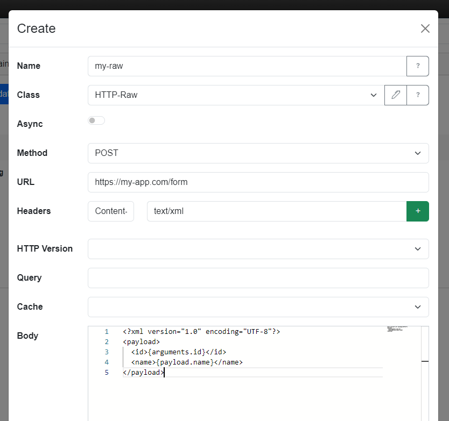Click the text/xml header value field

[276, 211]
